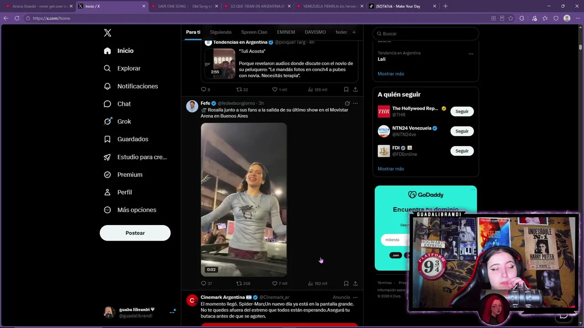Open the Términos footer link
The width and height of the screenshot is (584, 328).
(x=385, y=283)
